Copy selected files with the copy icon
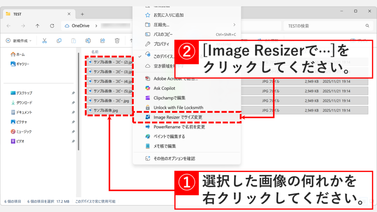377x212 pixels. [59, 40]
